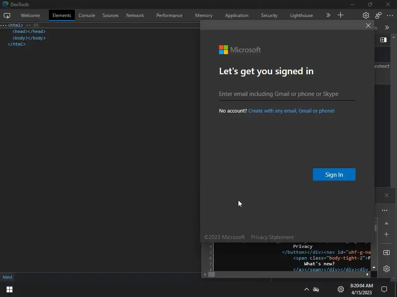
Task: Open DevTools settings gear icon
Action: coord(366,15)
